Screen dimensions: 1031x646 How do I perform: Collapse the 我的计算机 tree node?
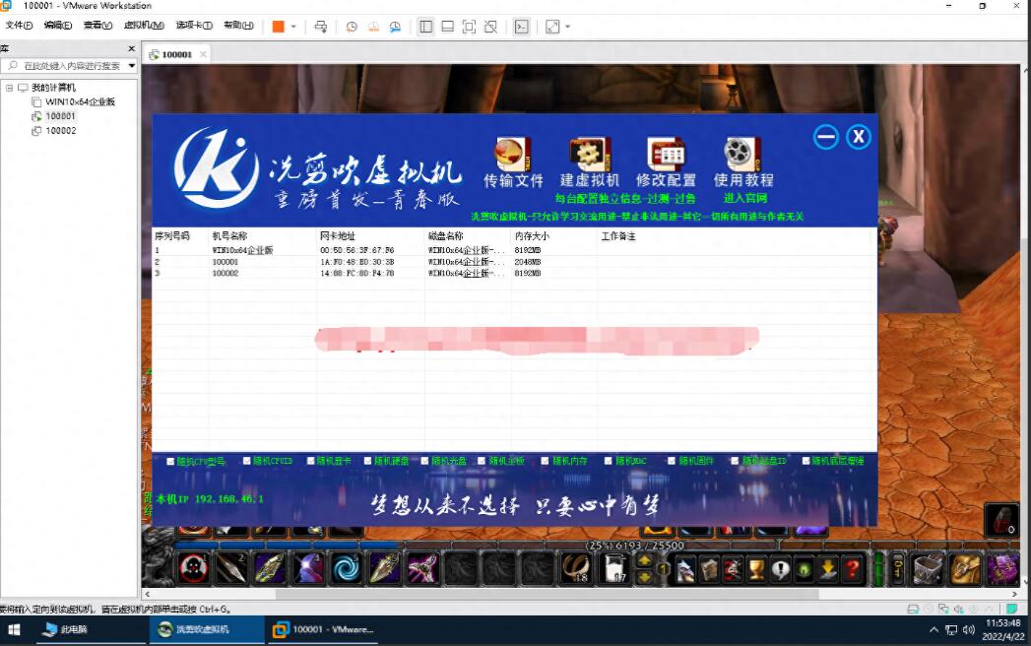9,88
